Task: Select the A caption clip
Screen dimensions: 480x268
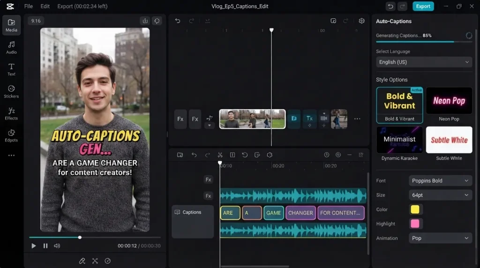Action: 252,213
